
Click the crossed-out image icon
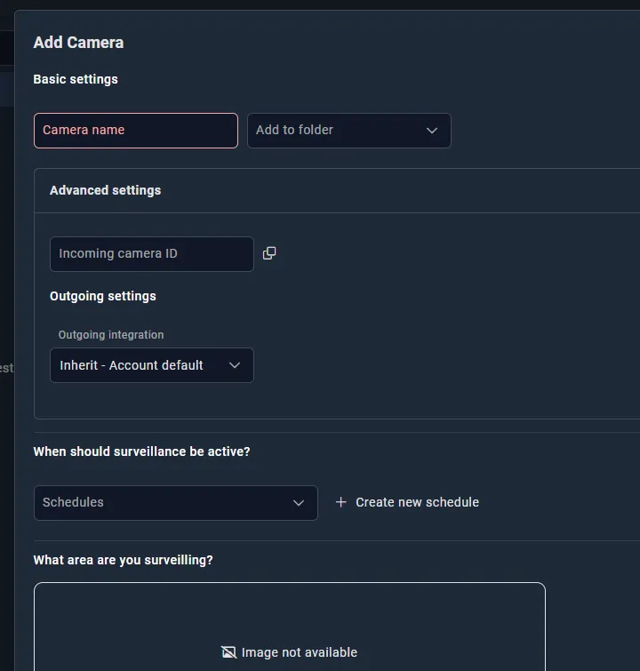click(228, 652)
